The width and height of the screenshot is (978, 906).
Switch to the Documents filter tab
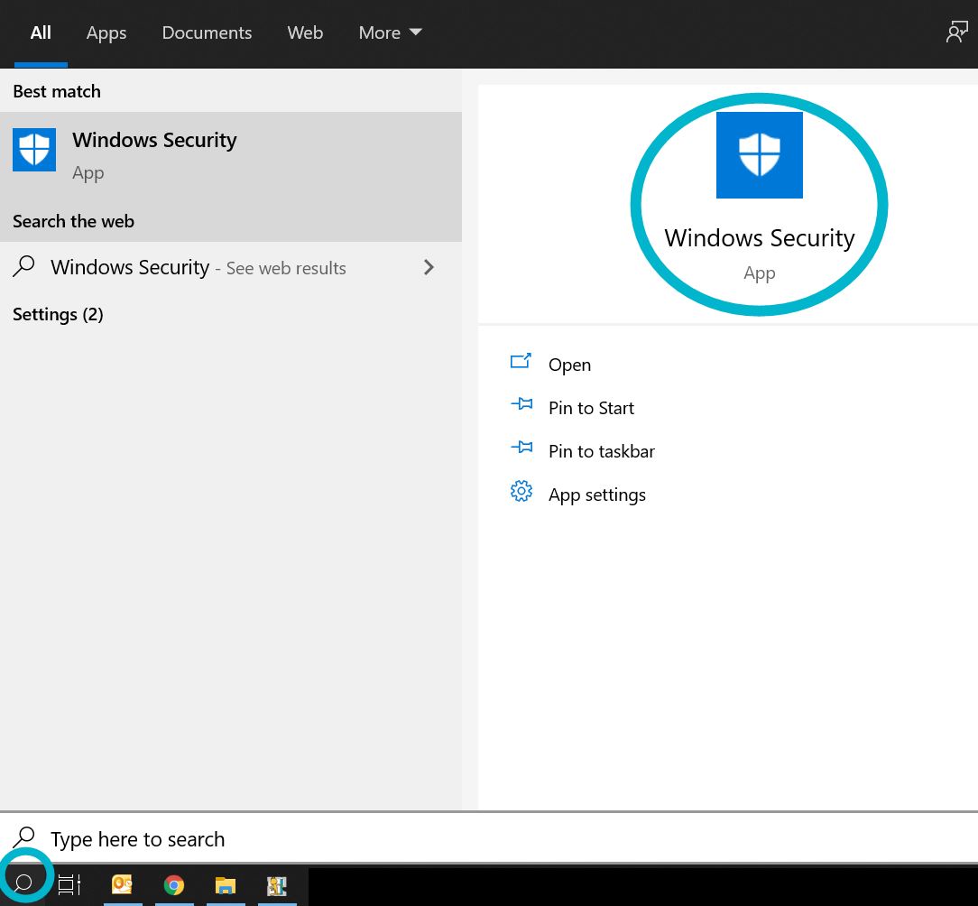tap(207, 32)
